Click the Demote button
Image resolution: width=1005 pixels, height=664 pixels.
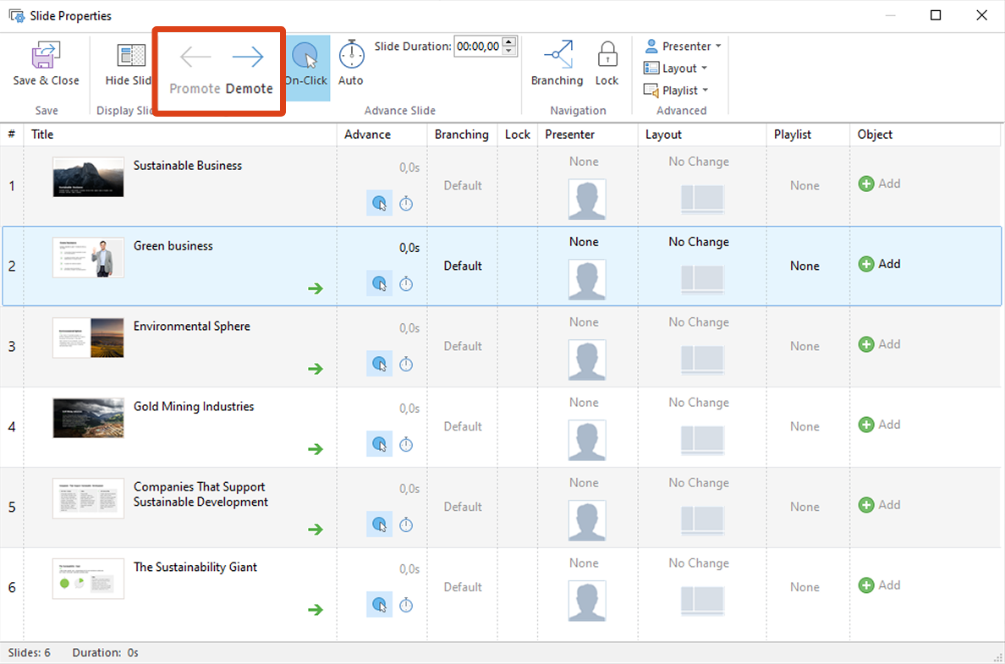point(248,68)
